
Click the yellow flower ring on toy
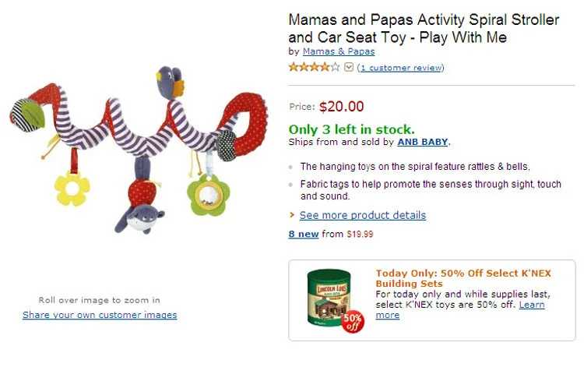(72, 189)
